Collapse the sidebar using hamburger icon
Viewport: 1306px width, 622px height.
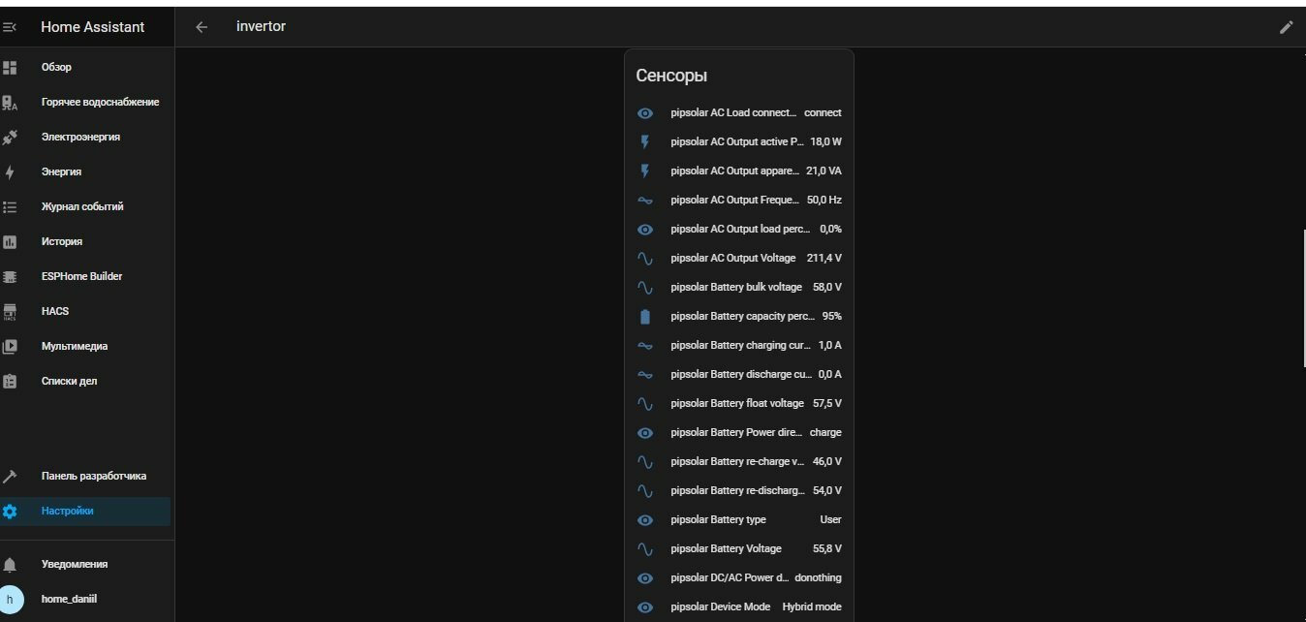coord(10,27)
